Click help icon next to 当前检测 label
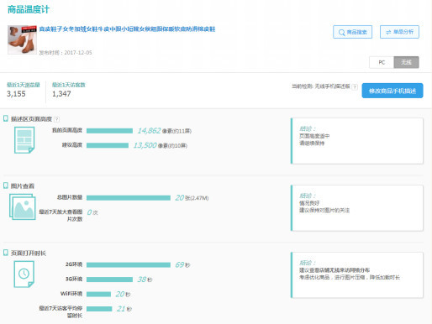The height and width of the screenshot is (324, 432). [x=355, y=87]
